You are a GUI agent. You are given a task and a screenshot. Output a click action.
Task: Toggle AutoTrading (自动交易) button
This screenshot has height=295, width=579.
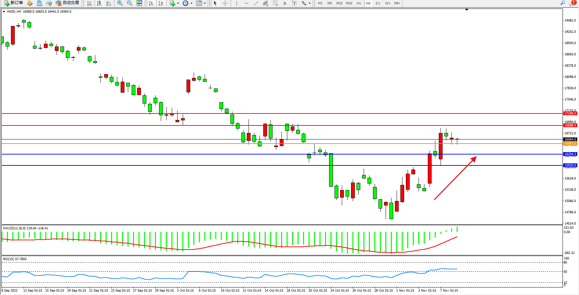tap(68, 3)
